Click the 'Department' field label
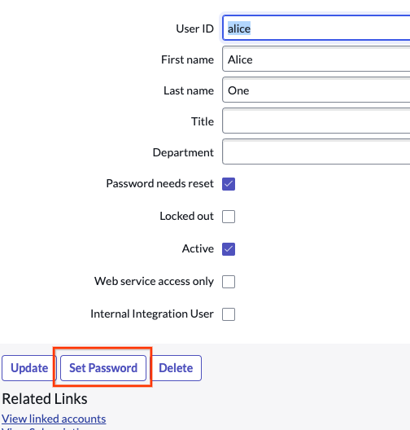 [183, 152]
